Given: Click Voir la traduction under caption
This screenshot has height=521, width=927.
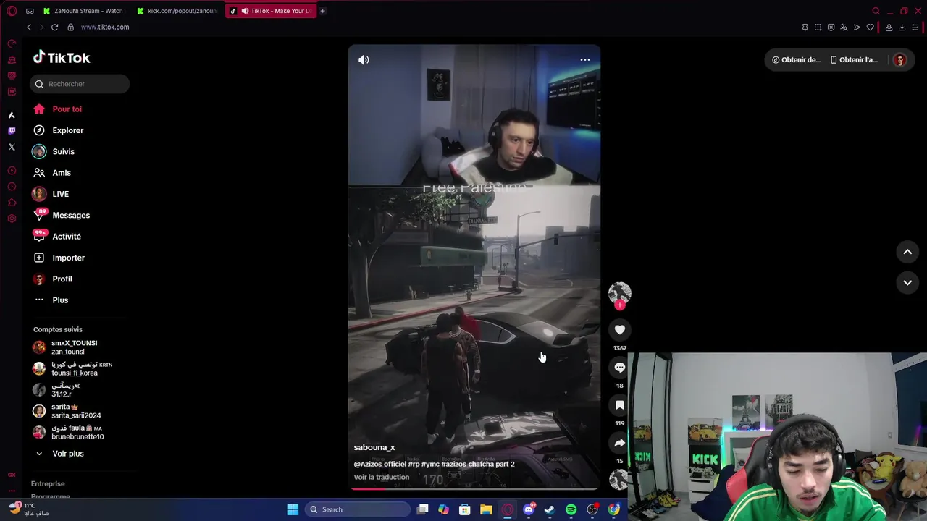Looking at the screenshot, I should [x=382, y=478].
